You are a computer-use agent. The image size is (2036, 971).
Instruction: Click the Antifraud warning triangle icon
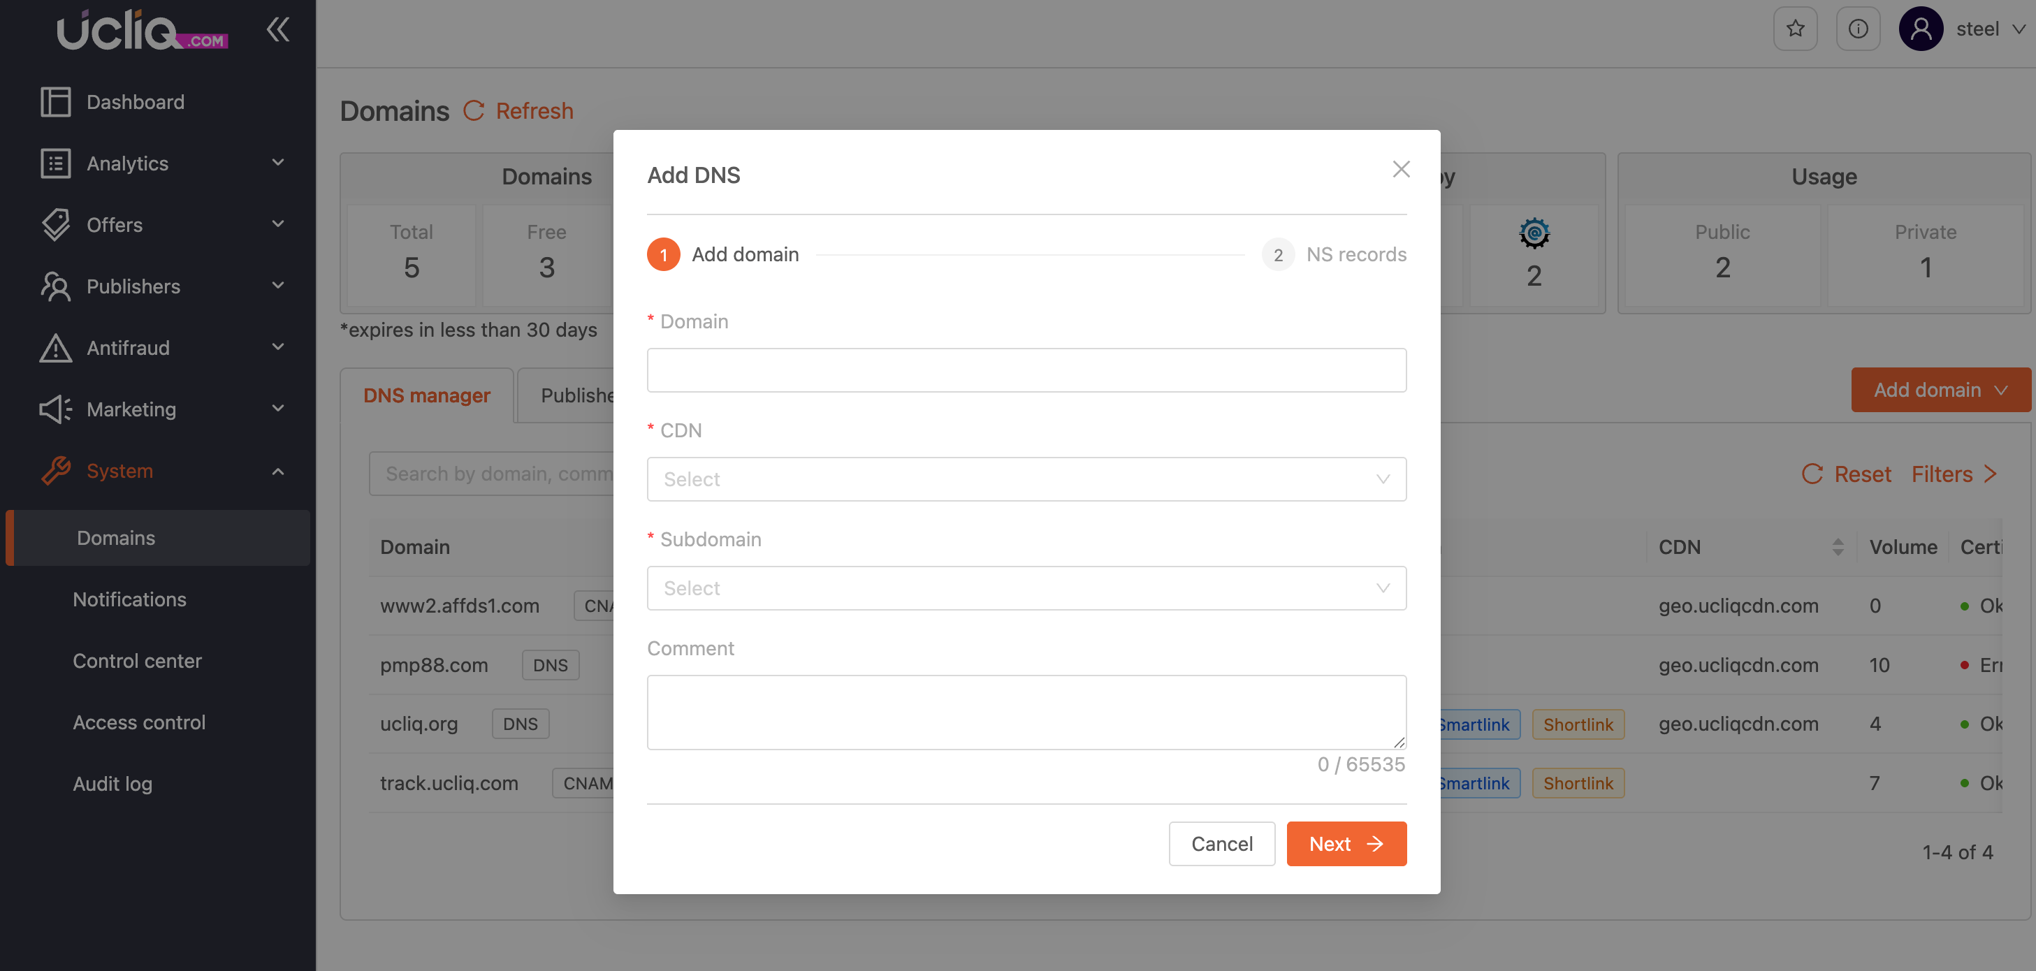coord(55,348)
